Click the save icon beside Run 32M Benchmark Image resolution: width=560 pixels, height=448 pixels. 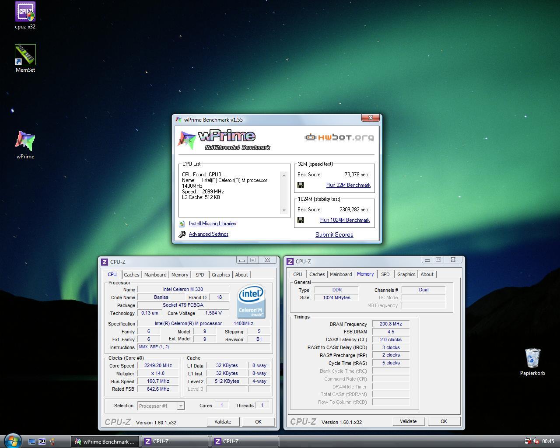tap(301, 185)
